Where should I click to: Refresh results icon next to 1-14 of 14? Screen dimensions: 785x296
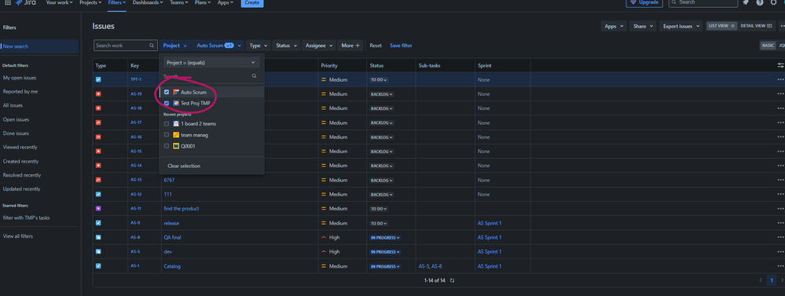click(453, 280)
